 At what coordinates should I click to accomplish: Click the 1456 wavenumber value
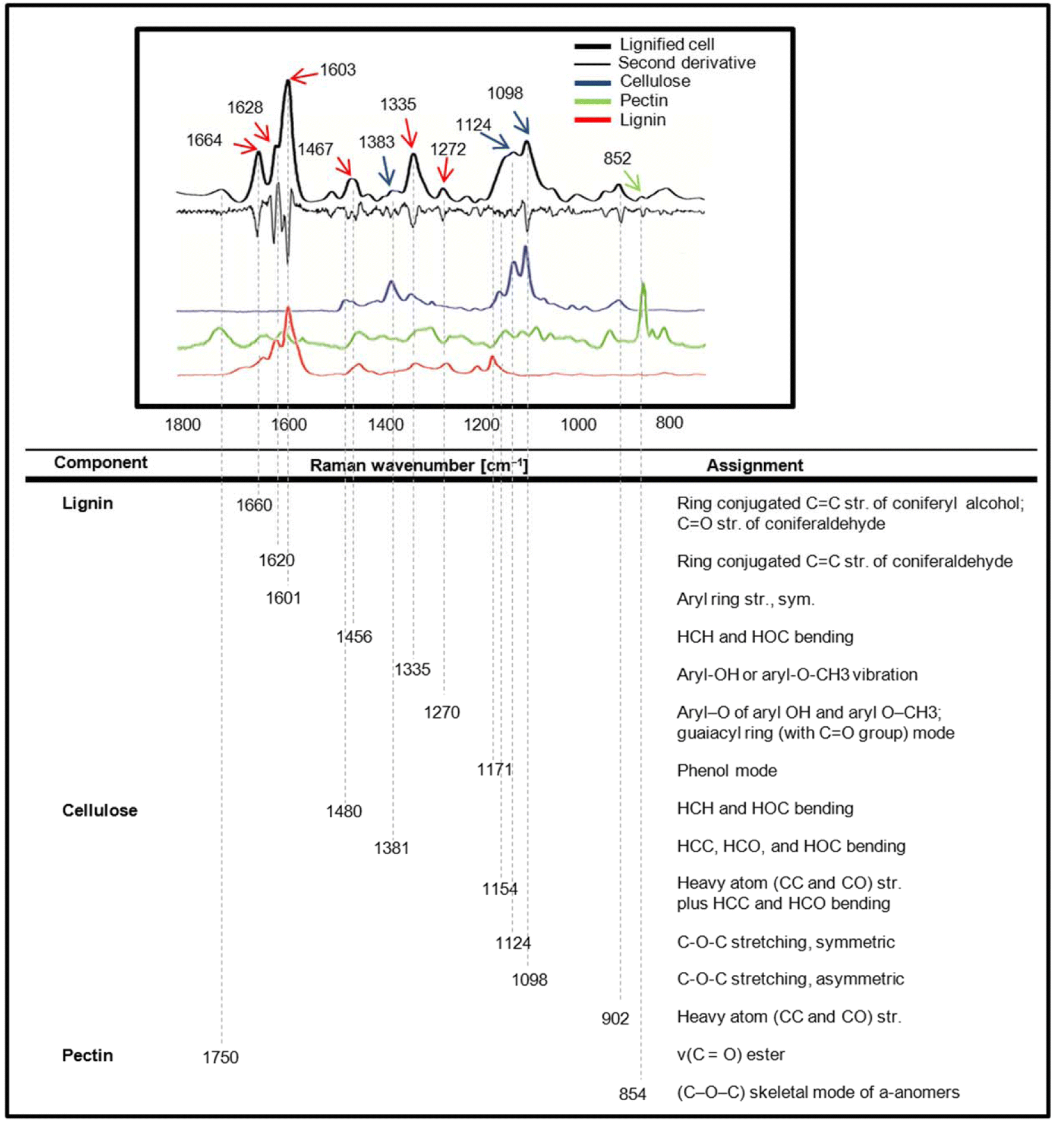tap(354, 637)
